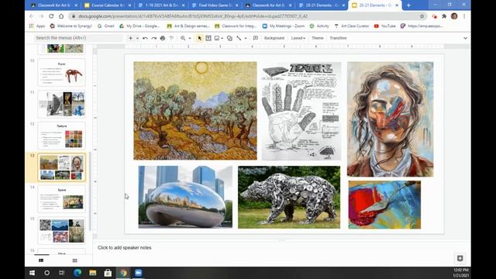Click the Theme button

317,38
